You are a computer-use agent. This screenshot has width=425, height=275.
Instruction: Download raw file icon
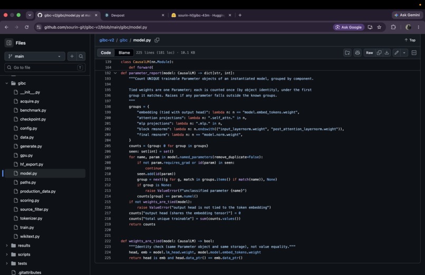387,53
